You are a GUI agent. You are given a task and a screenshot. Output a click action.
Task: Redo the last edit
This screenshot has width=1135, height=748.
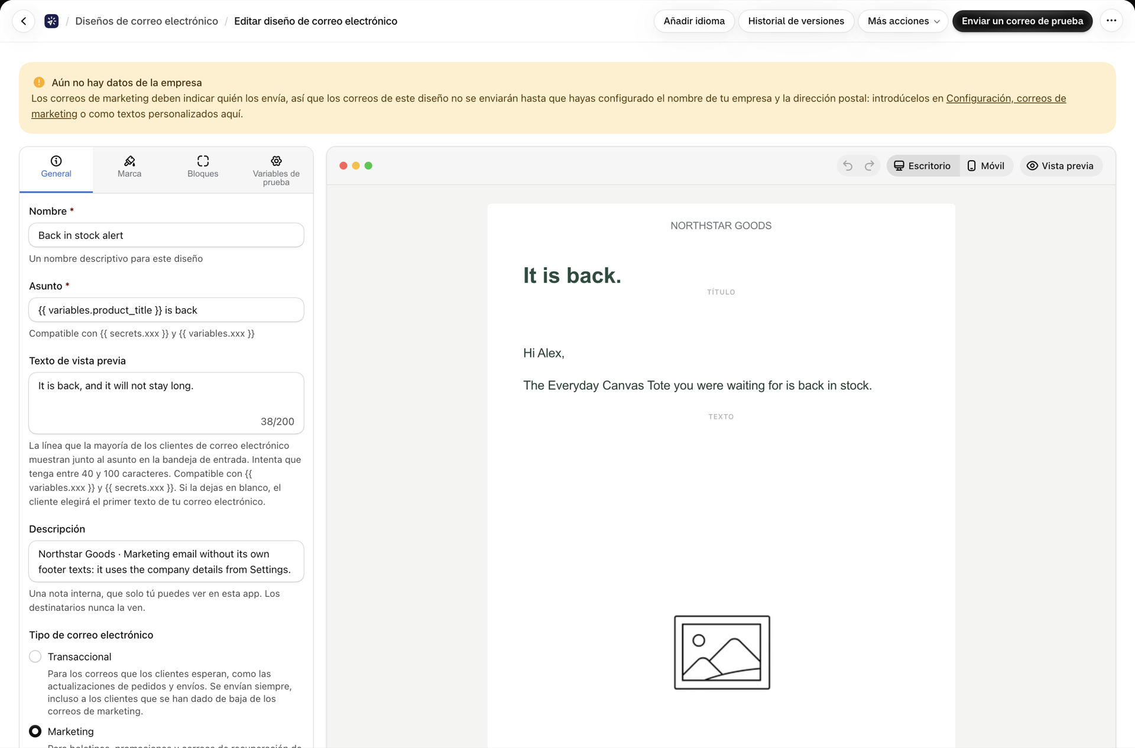pos(869,166)
